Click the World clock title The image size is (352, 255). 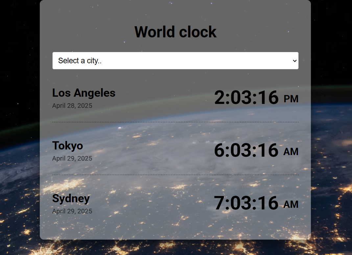(x=175, y=31)
